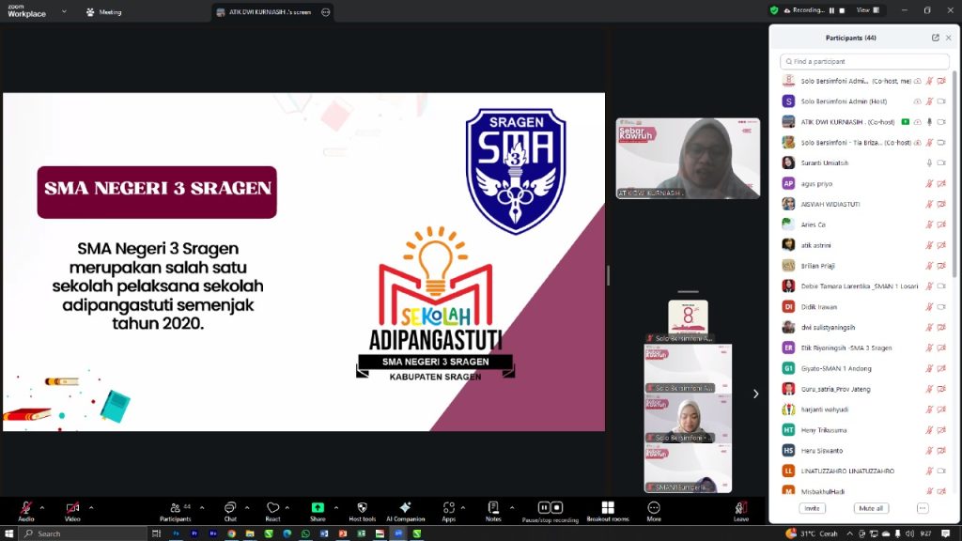Open the React heart icon
Screen dimensions: 962x541
[x=272, y=507]
